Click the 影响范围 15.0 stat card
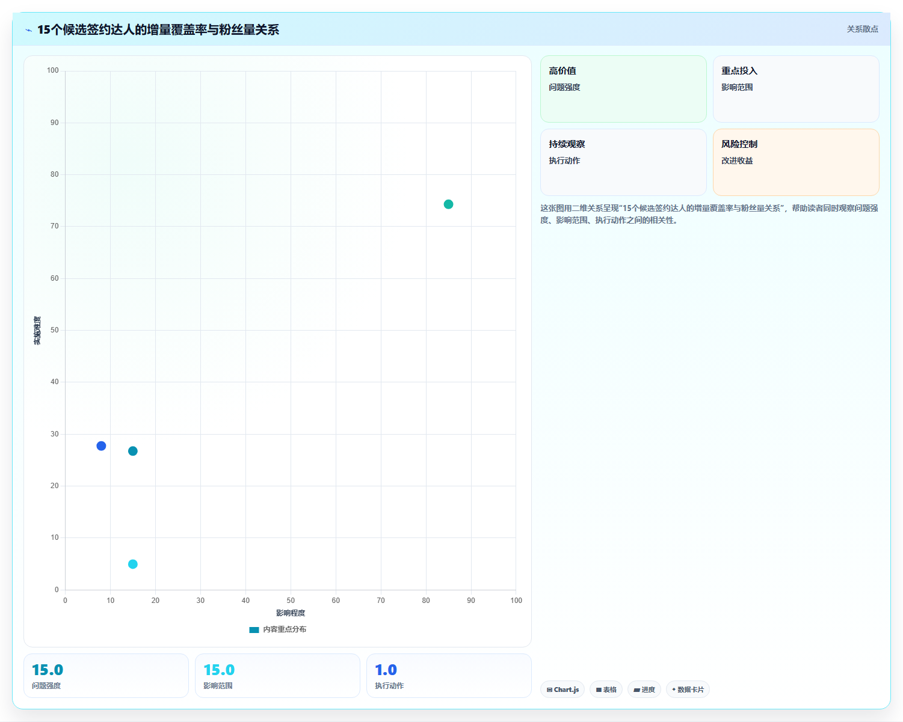This screenshot has height=722, width=903. pyautogui.click(x=277, y=676)
